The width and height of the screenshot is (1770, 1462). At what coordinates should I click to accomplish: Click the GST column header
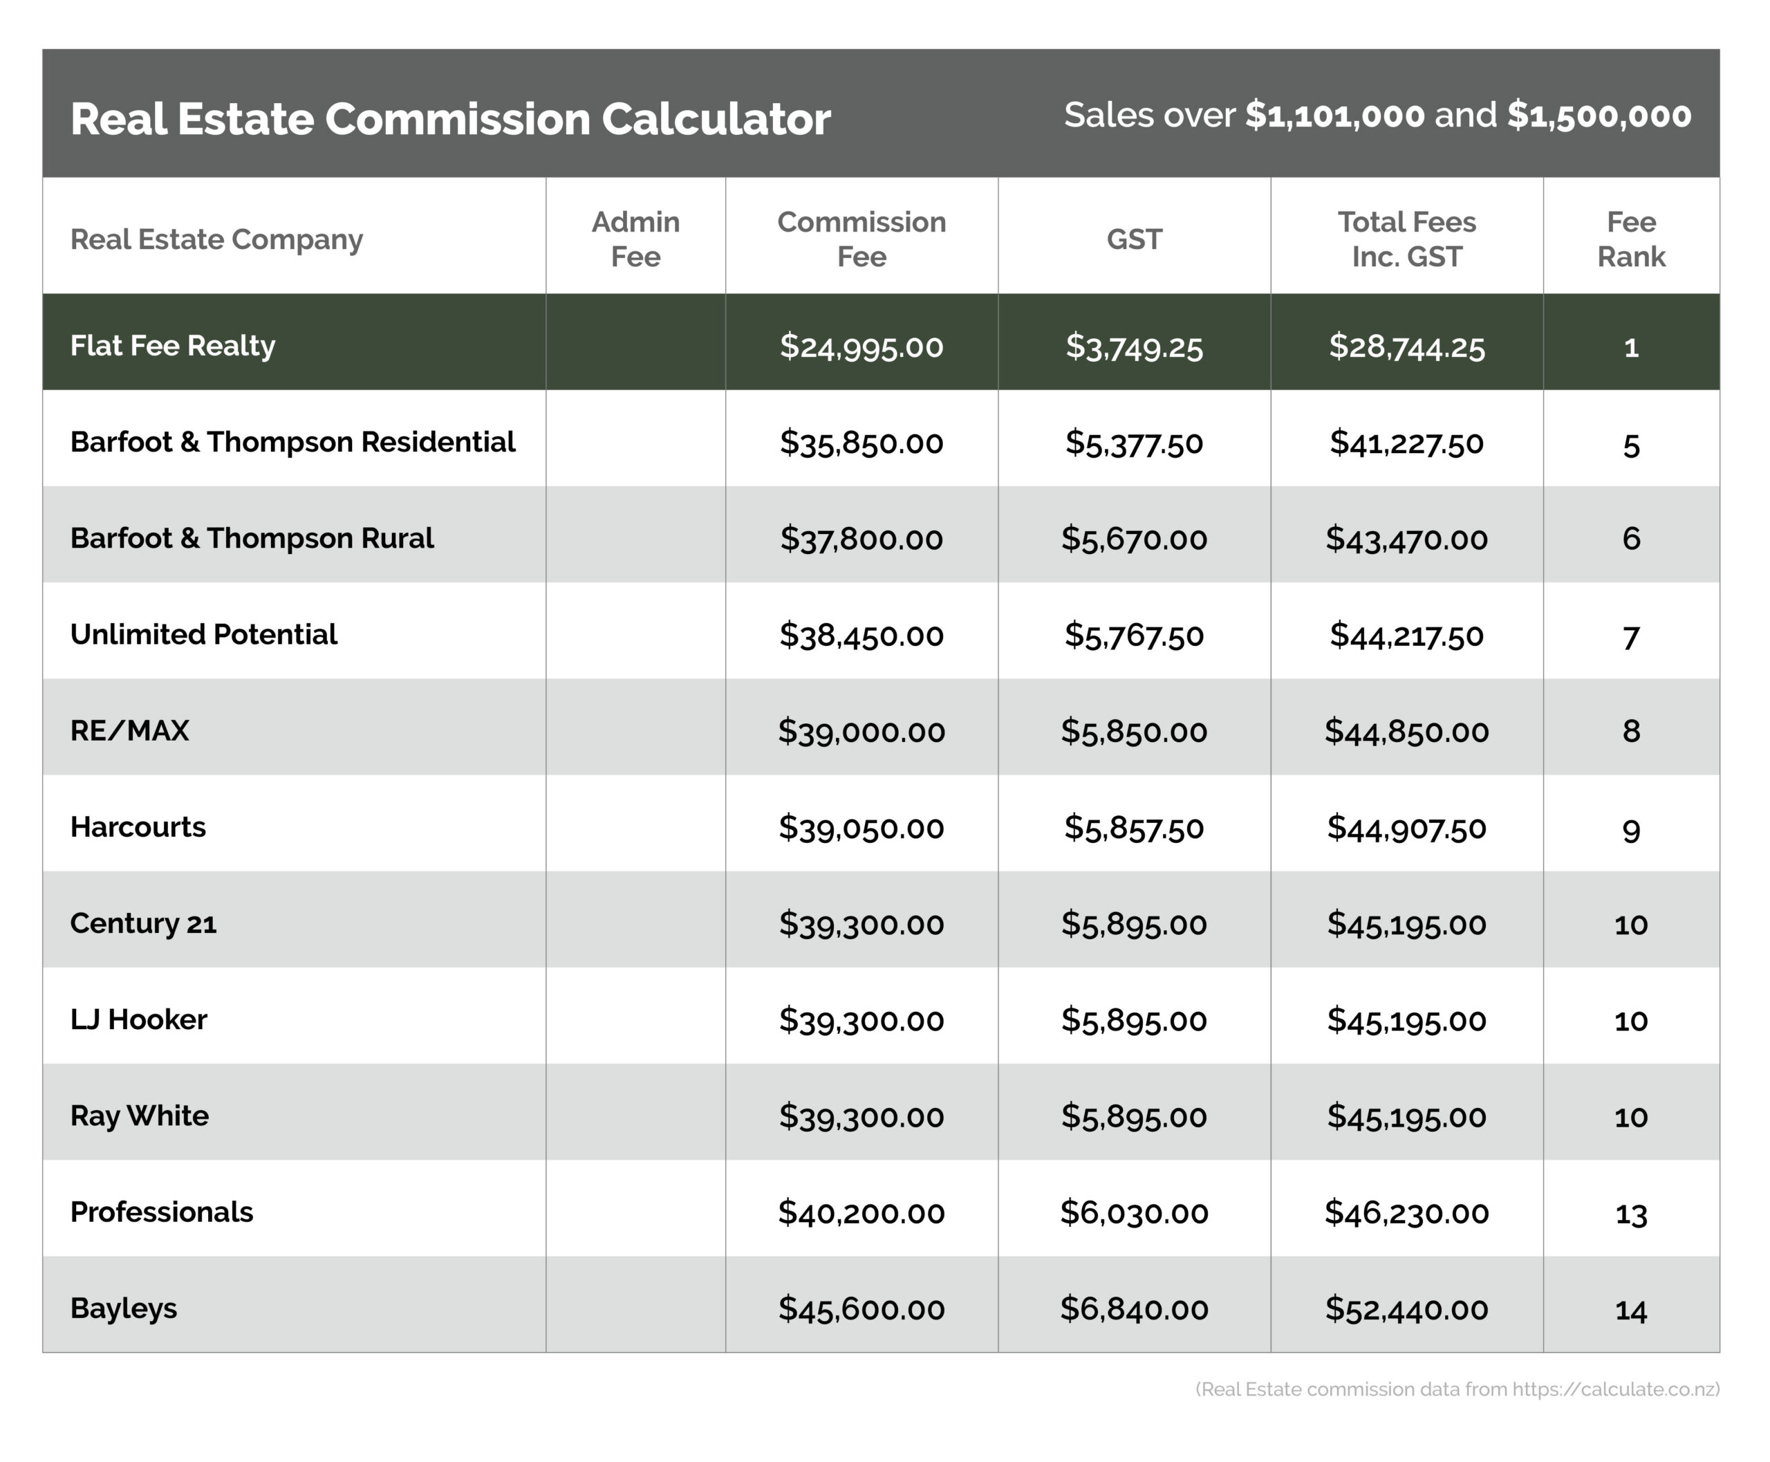pyautogui.click(x=1133, y=240)
